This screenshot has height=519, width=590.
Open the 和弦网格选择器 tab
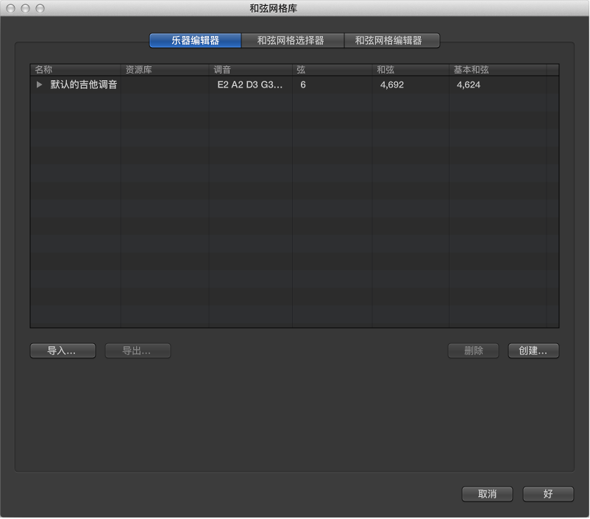(292, 40)
